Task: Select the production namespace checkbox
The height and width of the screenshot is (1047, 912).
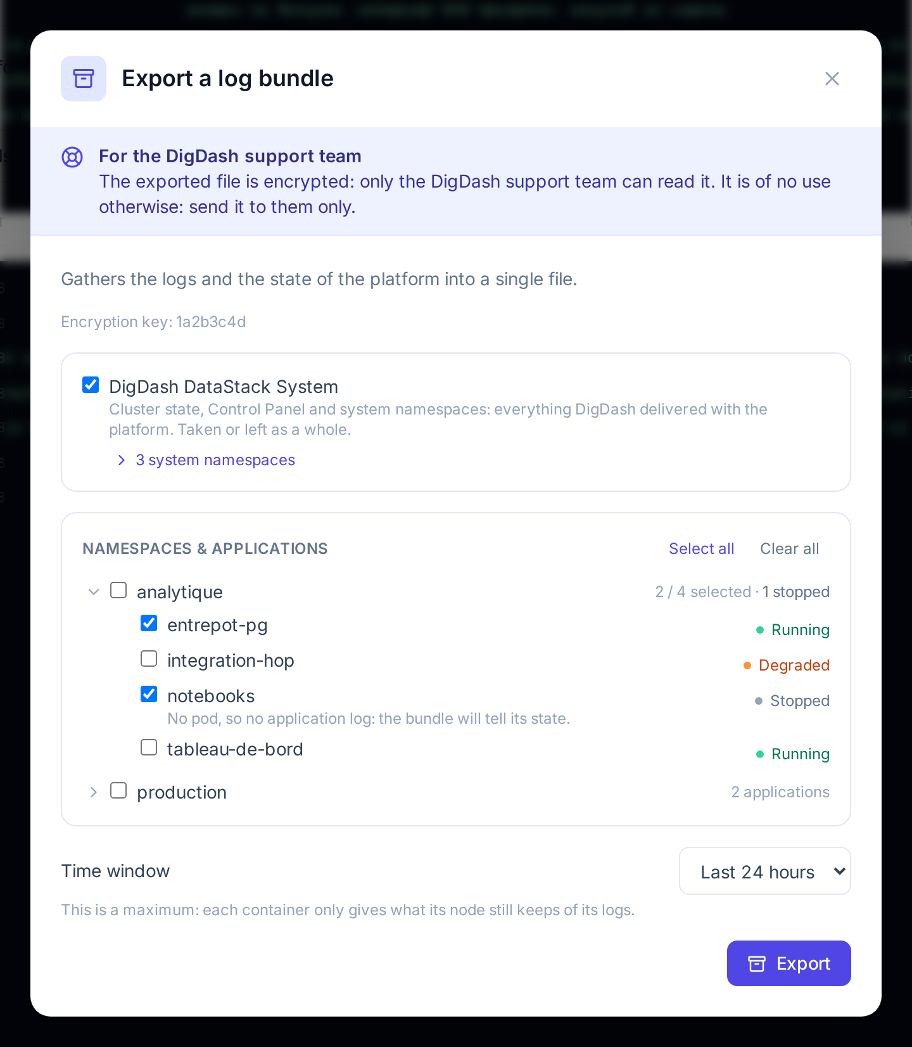Action: [x=118, y=790]
